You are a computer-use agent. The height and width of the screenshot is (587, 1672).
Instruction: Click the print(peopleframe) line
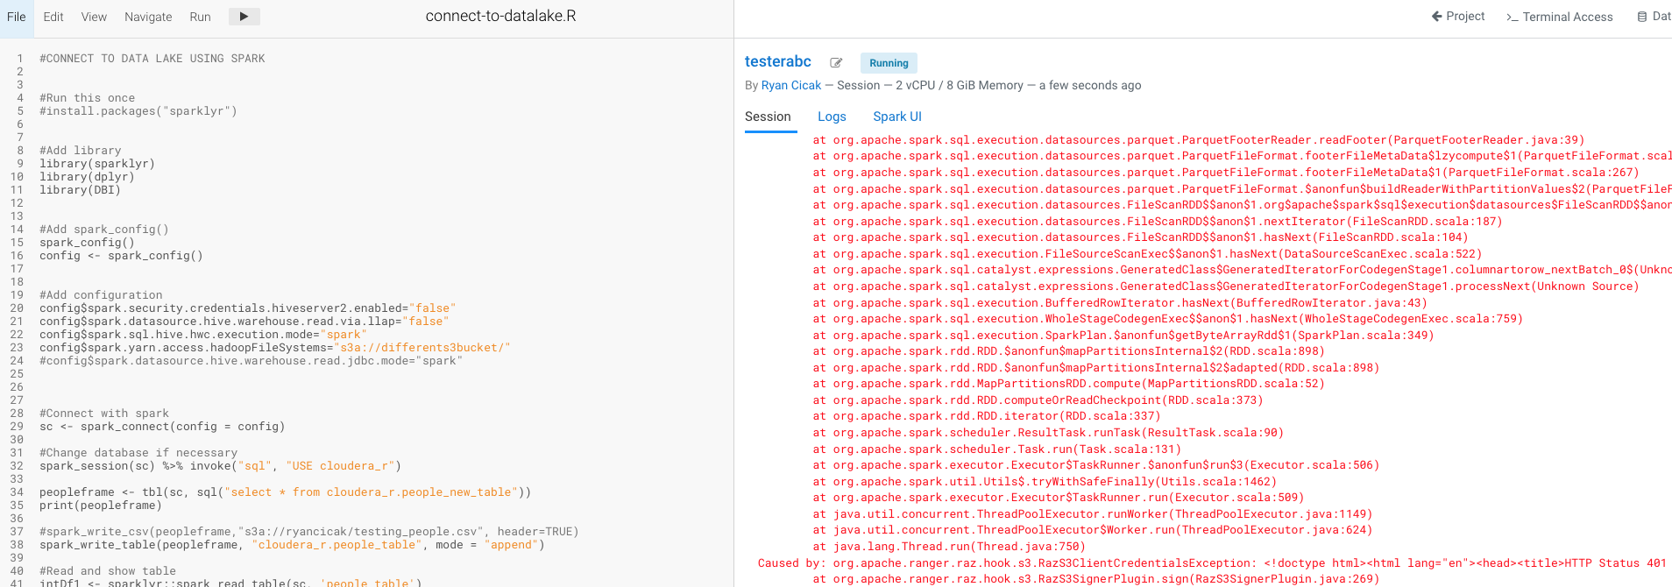[x=101, y=506]
